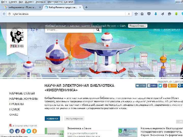Close the КиберЛенинка tab

[x=80, y=7]
